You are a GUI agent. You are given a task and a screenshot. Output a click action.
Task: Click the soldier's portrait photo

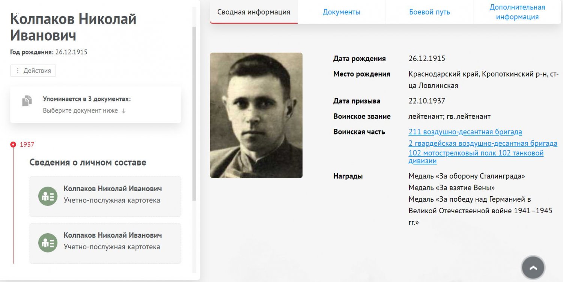pyautogui.click(x=256, y=115)
